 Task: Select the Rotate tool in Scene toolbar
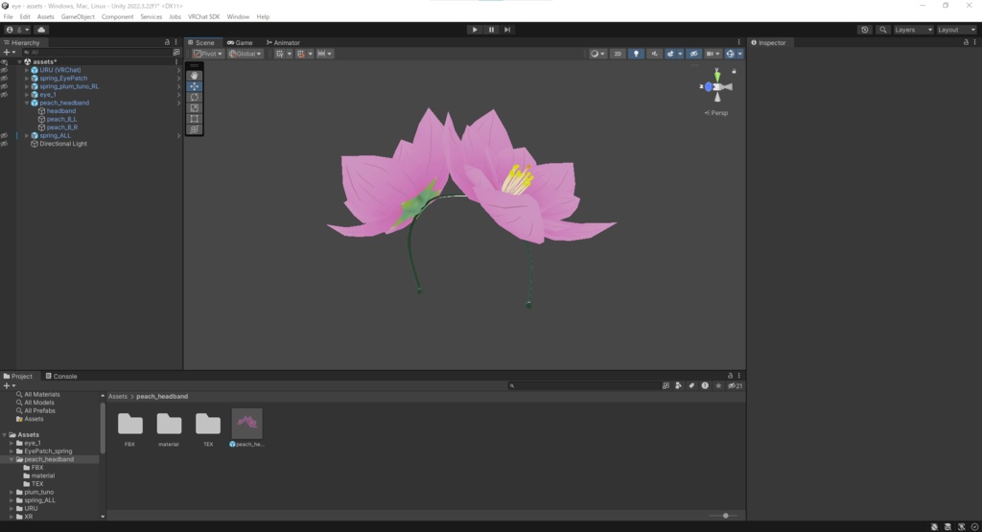tap(195, 97)
